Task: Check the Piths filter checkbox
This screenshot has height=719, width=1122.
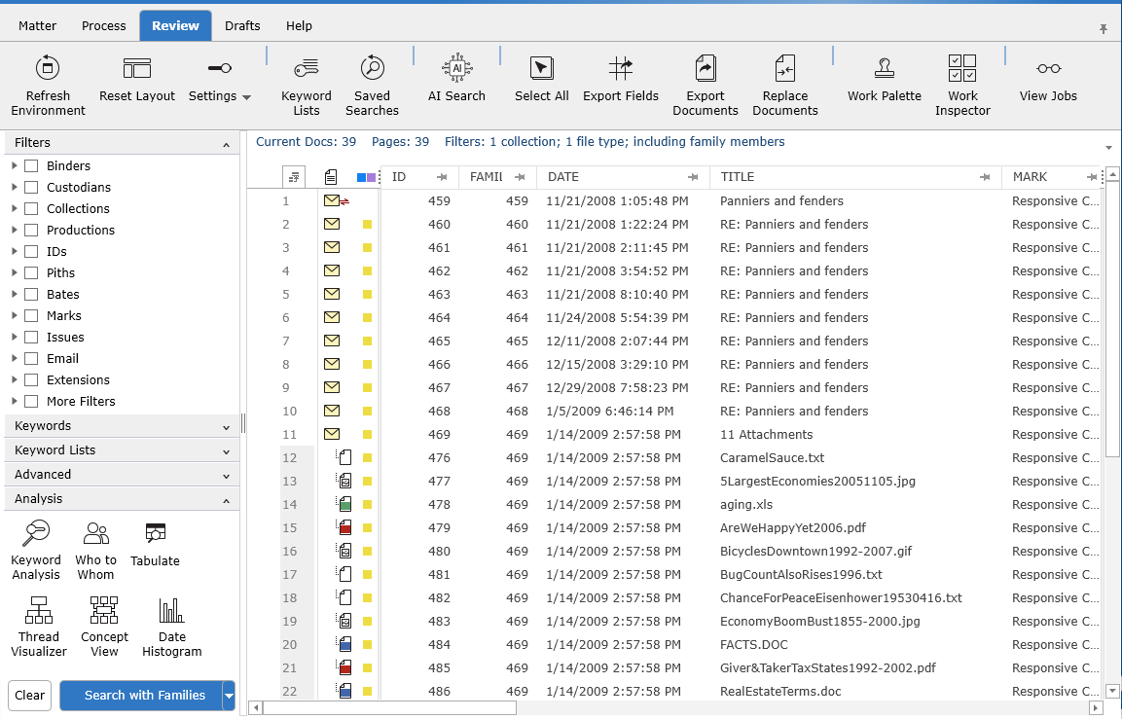Action: click(31, 273)
